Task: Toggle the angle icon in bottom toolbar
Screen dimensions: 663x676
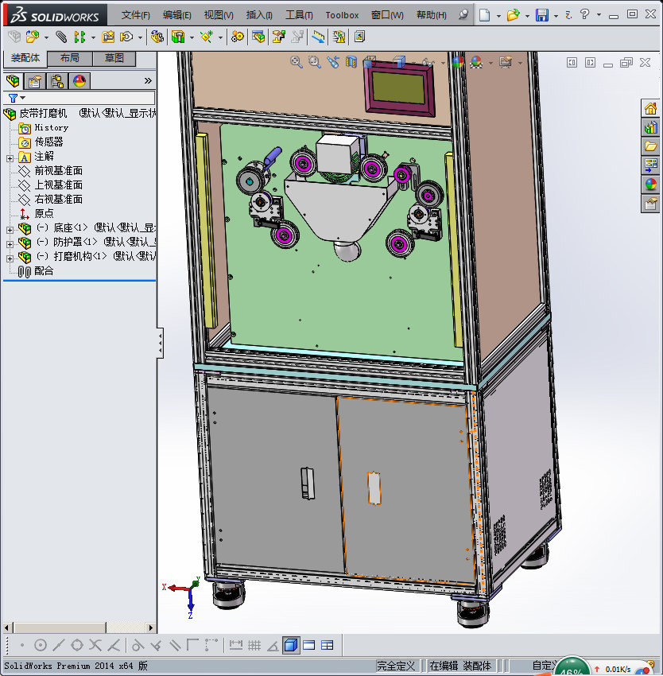Action: click(x=273, y=645)
